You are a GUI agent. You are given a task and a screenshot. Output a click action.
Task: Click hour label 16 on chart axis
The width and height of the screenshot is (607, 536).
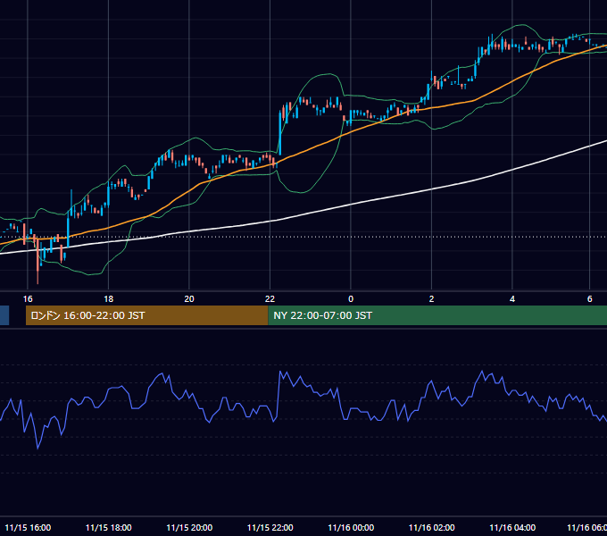28,299
